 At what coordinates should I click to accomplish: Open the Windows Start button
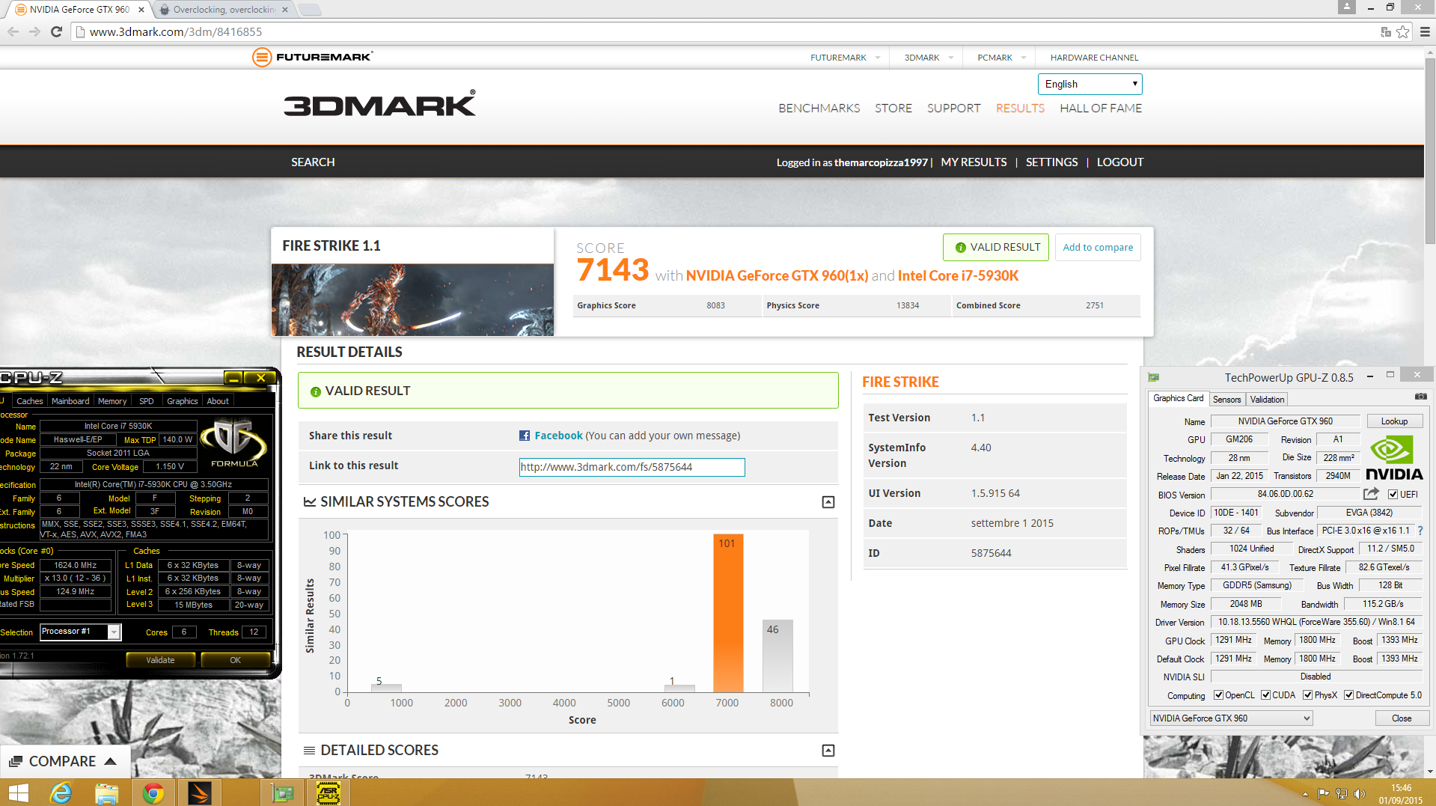point(18,793)
